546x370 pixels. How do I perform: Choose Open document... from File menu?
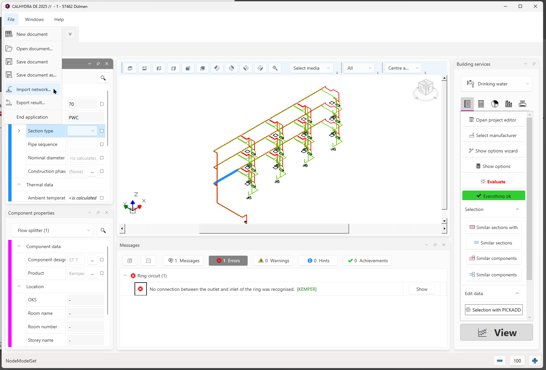click(x=33, y=49)
